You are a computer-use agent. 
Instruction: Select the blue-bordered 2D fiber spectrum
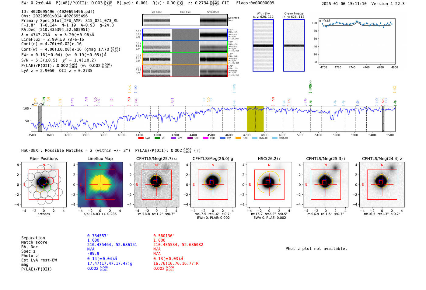coord(185,35)
